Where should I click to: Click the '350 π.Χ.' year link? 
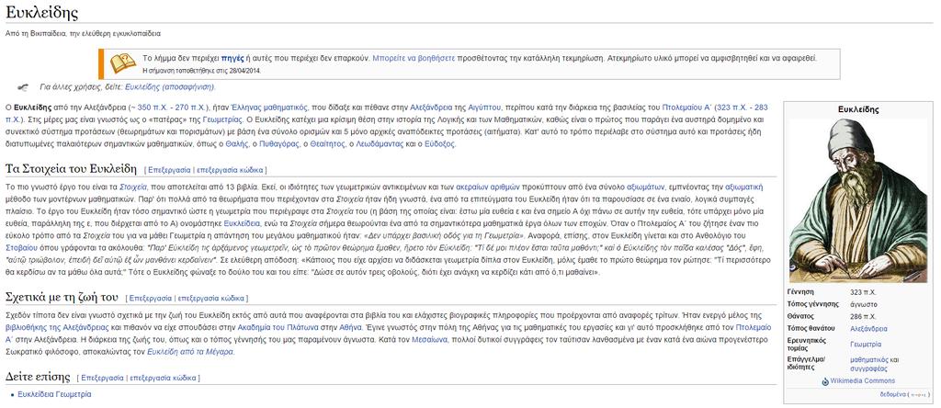point(153,108)
